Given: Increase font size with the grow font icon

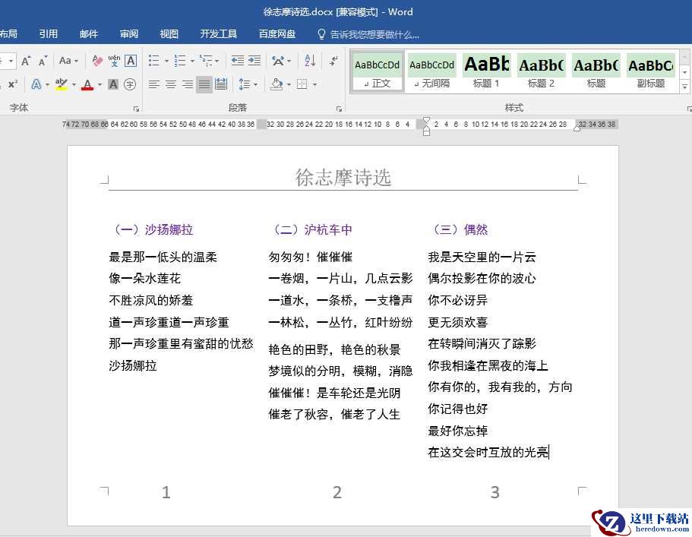Looking at the screenshot, I should click(26, 61).
